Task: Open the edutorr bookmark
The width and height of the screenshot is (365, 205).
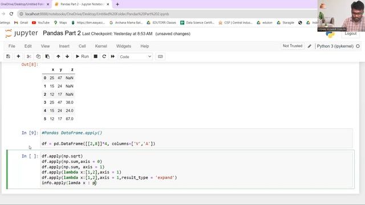Action: pyautogui.click(x=265, y=23)
